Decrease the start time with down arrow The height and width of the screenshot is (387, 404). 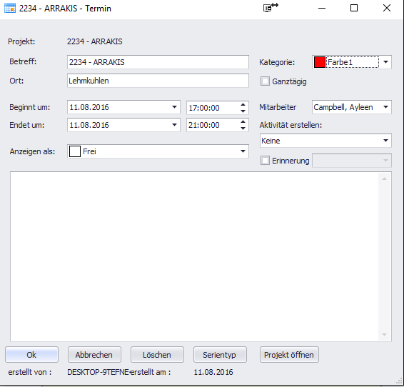click(x=243, y=111)
